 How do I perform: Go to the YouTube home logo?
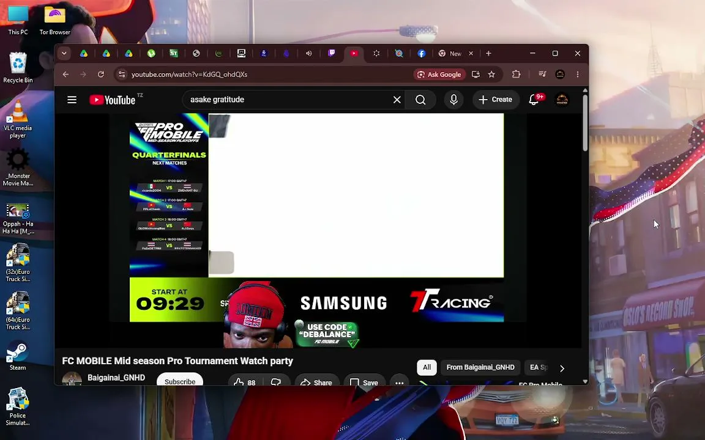click(x=113, y=100)
